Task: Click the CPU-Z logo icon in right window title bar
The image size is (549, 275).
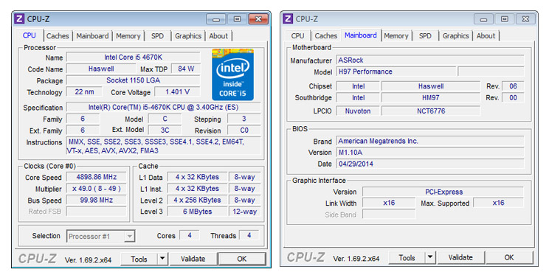Action: 288,18
